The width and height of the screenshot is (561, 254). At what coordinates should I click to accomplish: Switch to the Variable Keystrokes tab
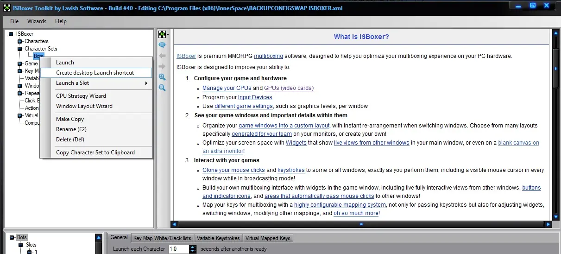[218, 238]
